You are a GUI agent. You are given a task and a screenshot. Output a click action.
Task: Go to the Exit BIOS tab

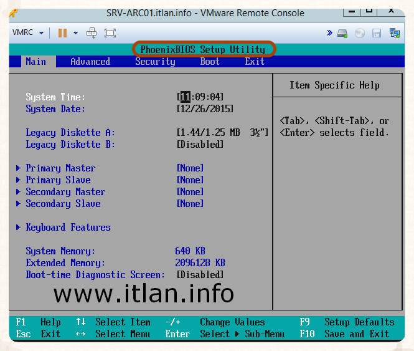click(255, 62)
